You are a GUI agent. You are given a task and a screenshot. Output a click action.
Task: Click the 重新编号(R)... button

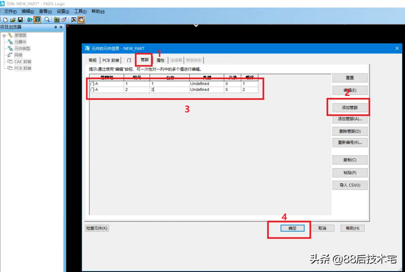(350, 142)
